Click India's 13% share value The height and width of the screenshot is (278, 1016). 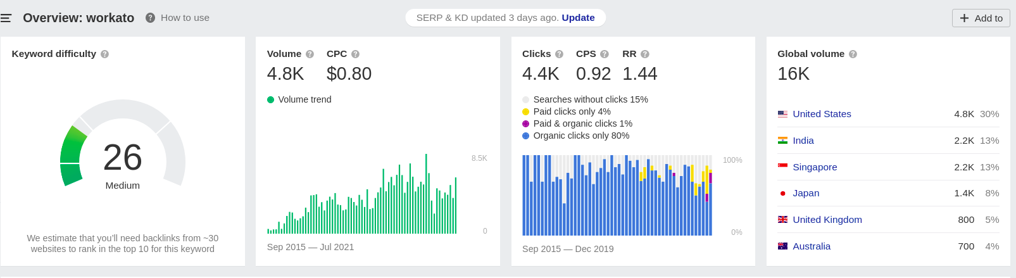point(989,141)
